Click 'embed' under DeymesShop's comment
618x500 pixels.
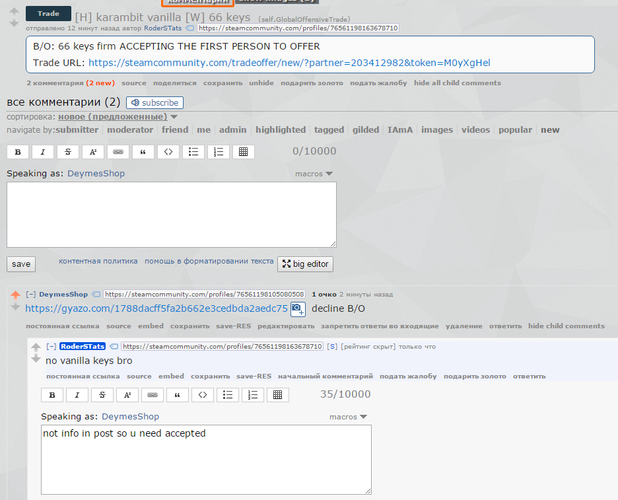[x=151, y=326]
